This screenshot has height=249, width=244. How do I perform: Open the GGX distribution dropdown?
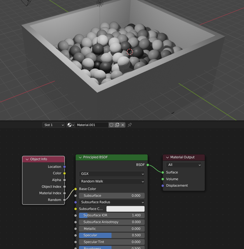(112, 174)
